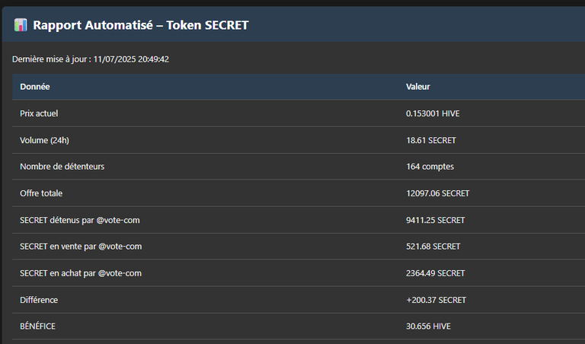Screen dimensions: 585x344
Task: Click the Volume (24h) row label
Action: click(44, 140)
